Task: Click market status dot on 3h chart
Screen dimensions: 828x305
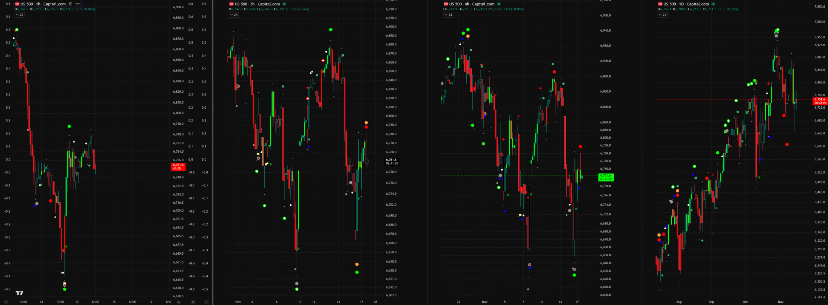Action: pyautogui.click(x=285, y=4)
